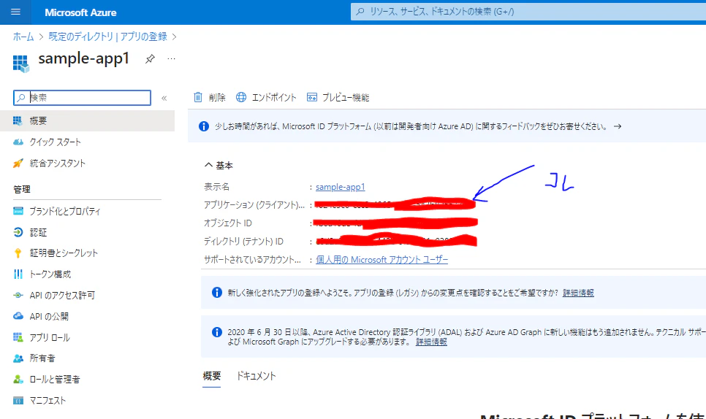
Task: Click the ブランド化とプロパティ icon
Action: click(18, 211)
